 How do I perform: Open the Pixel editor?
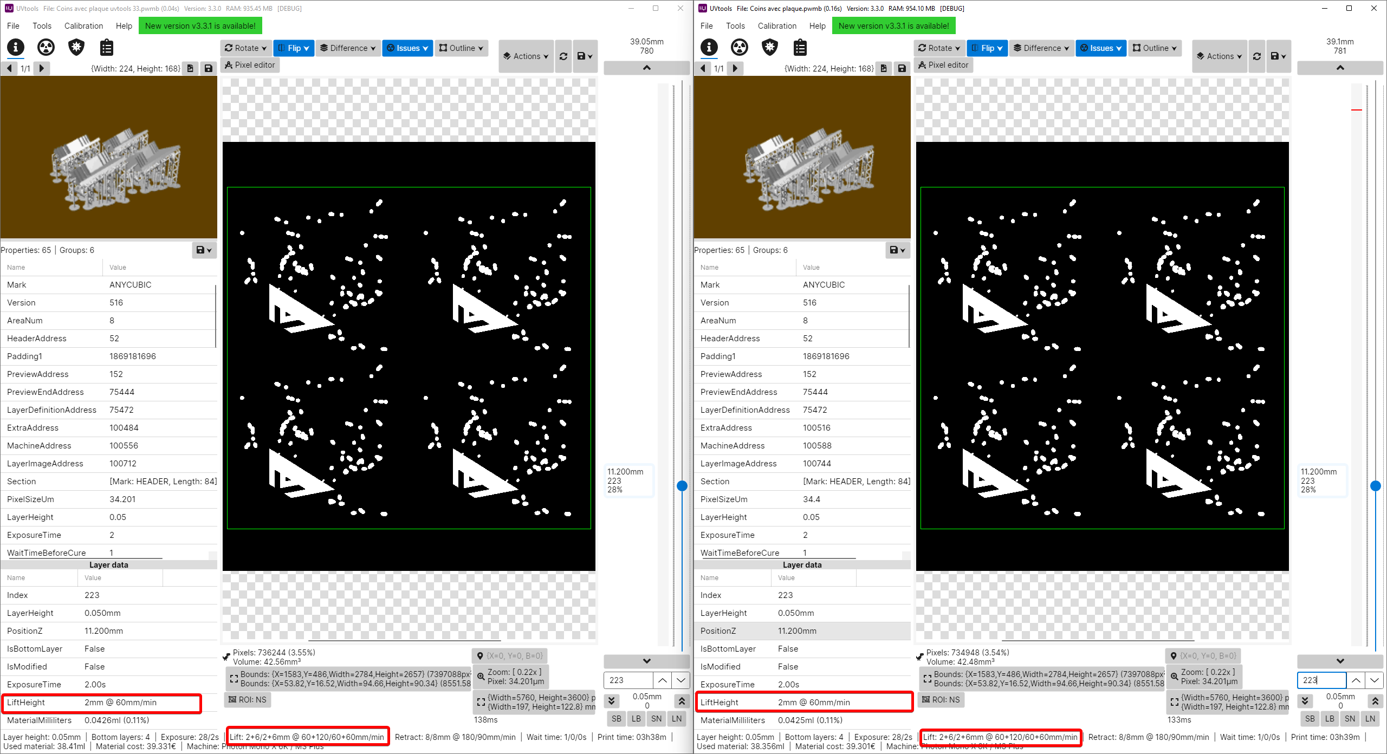tap(250, 65)
